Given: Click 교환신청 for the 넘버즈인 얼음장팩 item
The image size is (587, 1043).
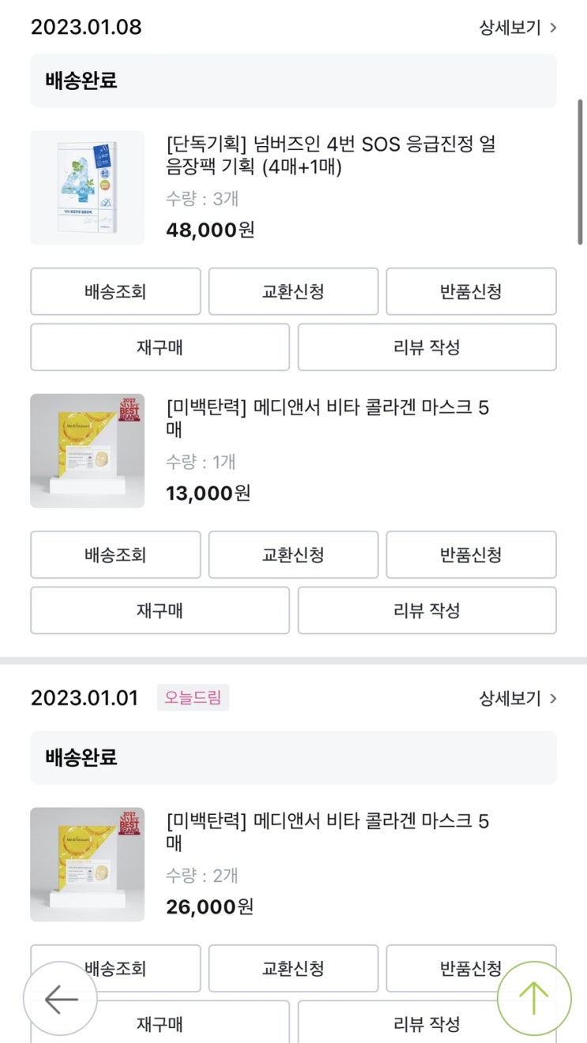Looking at the screenshot, I should (x=293, y=291).
